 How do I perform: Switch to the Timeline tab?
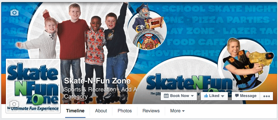tap(75, 111)
